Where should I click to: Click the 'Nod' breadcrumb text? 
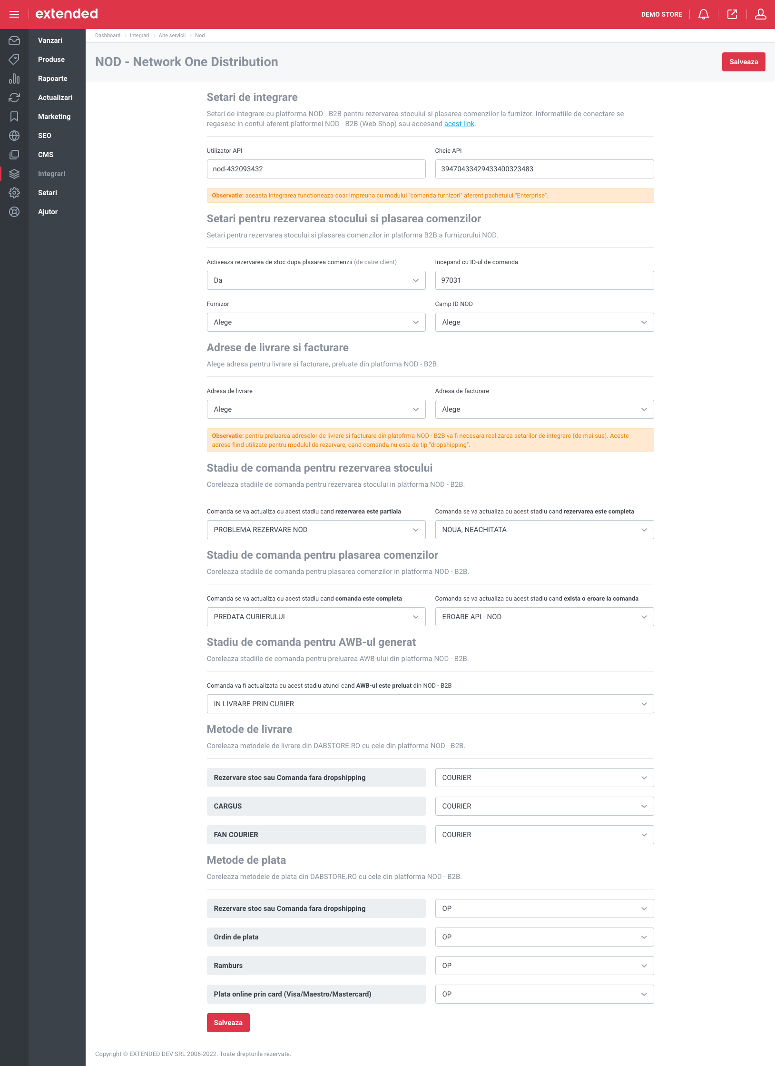coord(200,35)
